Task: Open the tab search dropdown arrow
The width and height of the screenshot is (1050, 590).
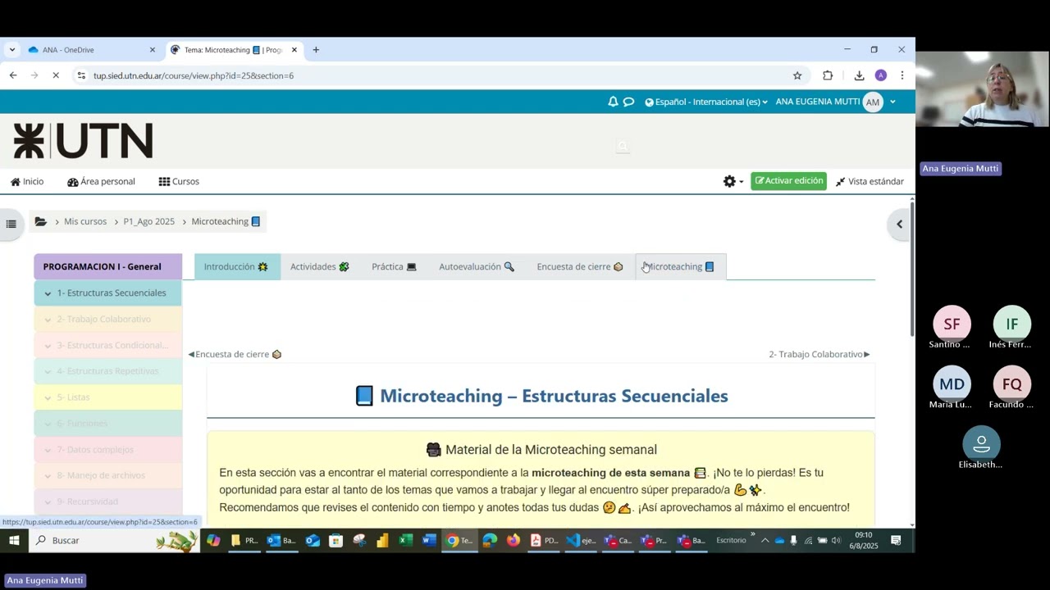Action: [11, 50]
